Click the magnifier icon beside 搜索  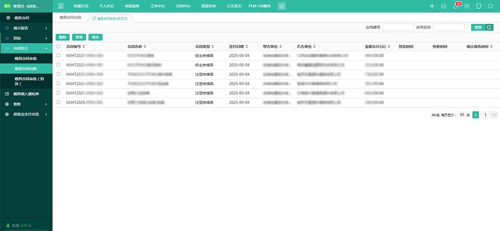point(489,28)
